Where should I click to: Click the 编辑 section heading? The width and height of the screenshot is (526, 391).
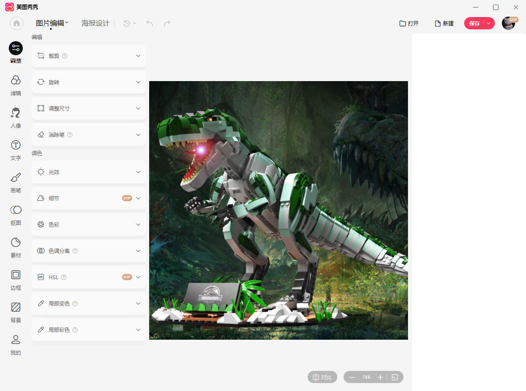(x=37, y=37)
